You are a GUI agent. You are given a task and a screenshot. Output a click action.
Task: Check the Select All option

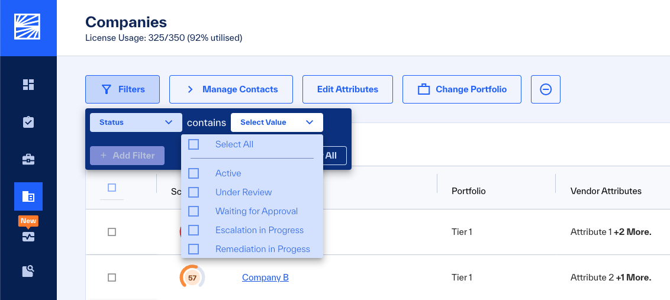[x=194, y=144]
